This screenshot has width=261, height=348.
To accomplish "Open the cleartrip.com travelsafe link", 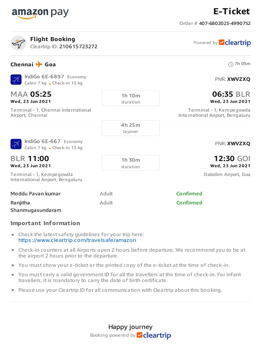I will coord(77,240).
